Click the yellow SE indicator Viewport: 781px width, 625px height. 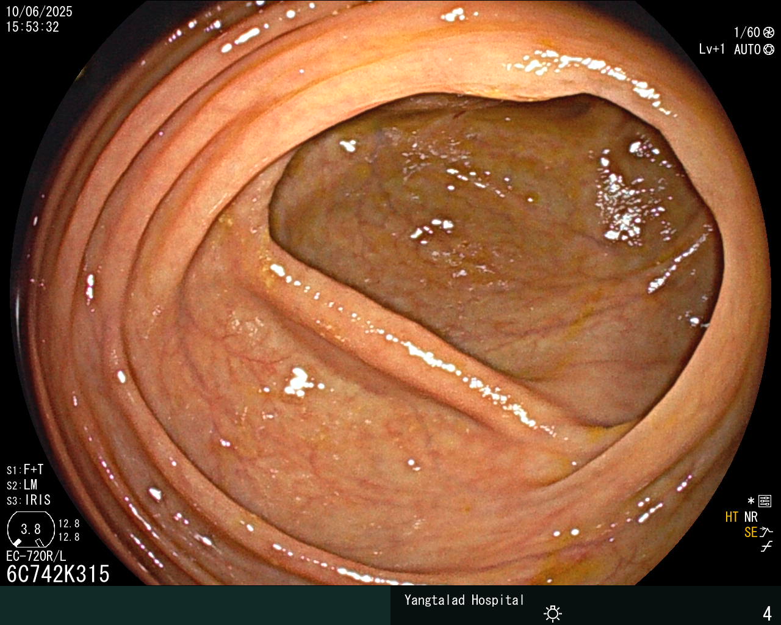[751, 532]
